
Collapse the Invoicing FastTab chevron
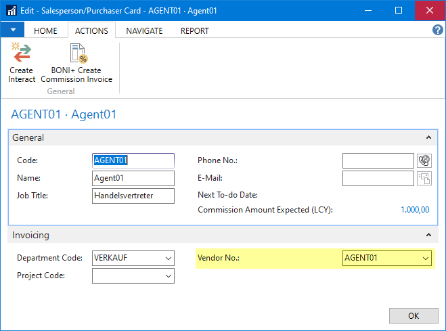428,235
